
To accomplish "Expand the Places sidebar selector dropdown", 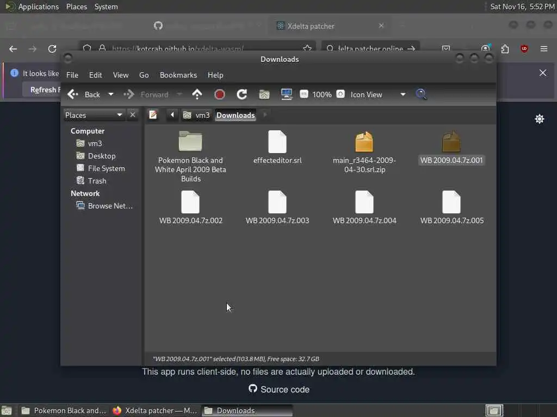I will click(94, 115).
